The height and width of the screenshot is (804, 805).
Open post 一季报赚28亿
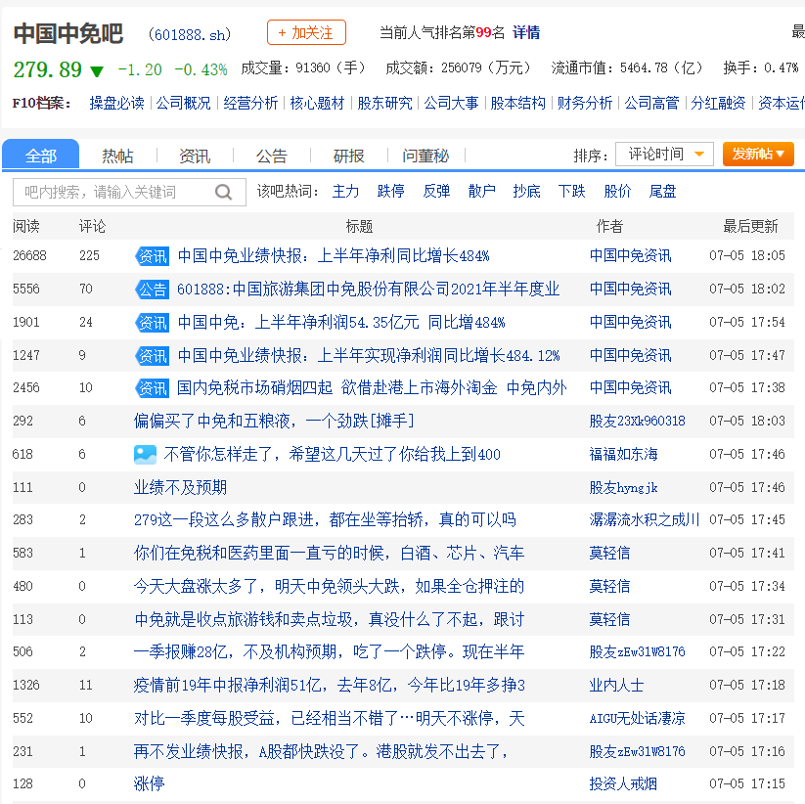[x=329, y=652]
